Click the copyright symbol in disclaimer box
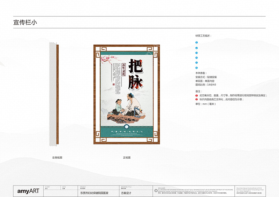The width and height of the screenshot is (279, 197). click(156, 191)
